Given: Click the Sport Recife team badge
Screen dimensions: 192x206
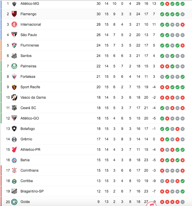Looking at the screenshot, I should tap(14, 87).
